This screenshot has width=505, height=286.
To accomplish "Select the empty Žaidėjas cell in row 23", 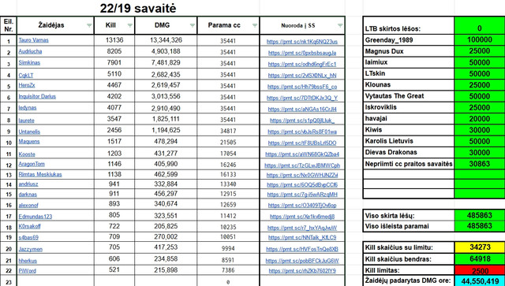I will coord(55,281).
